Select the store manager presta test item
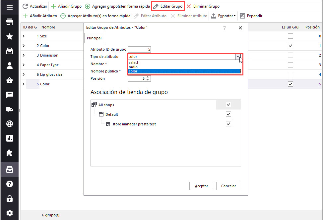Image resolution: width=323 pixels, height=220 pixels. pos(134,124)
